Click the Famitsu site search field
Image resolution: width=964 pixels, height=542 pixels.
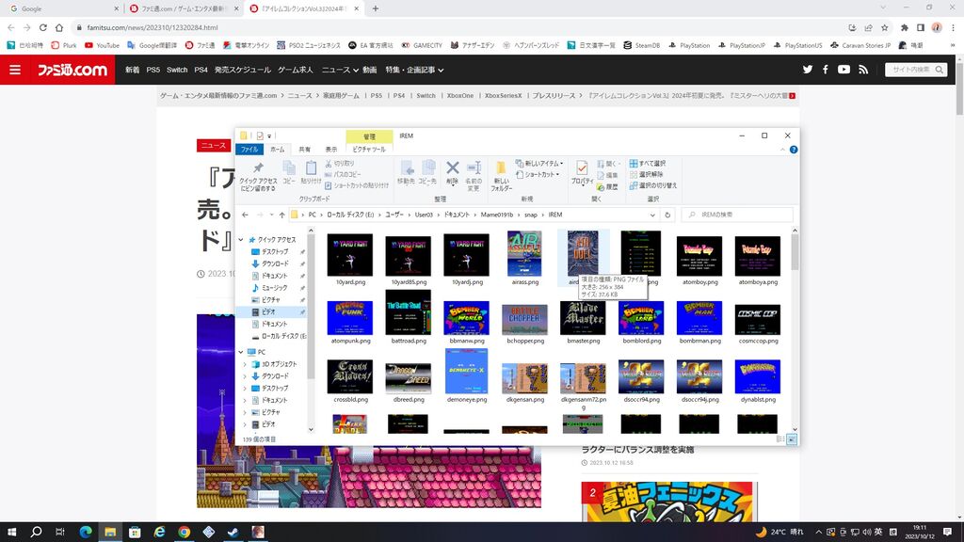coord(916,70)
